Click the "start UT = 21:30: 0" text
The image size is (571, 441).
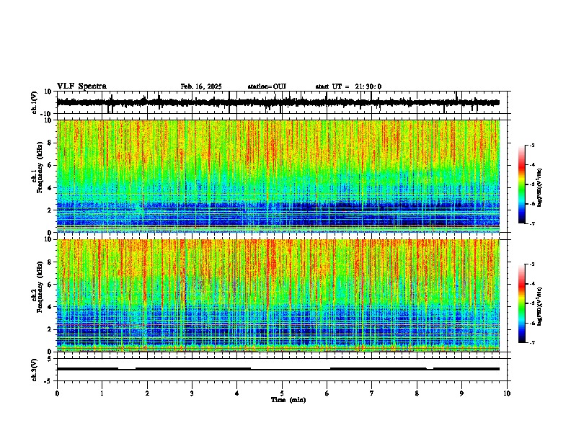pos(348,86)
